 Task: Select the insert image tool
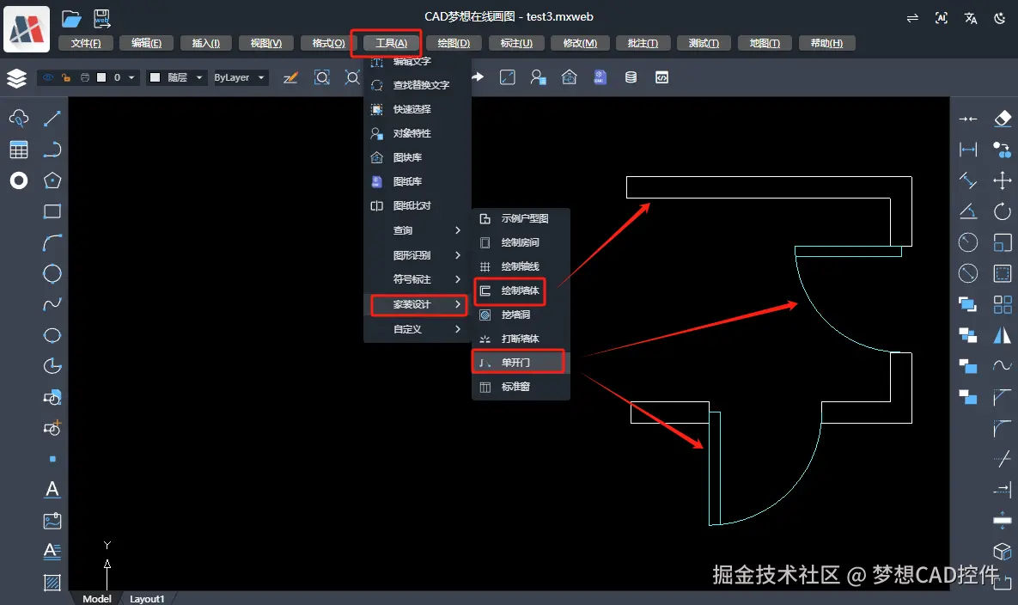coord(52,521)
